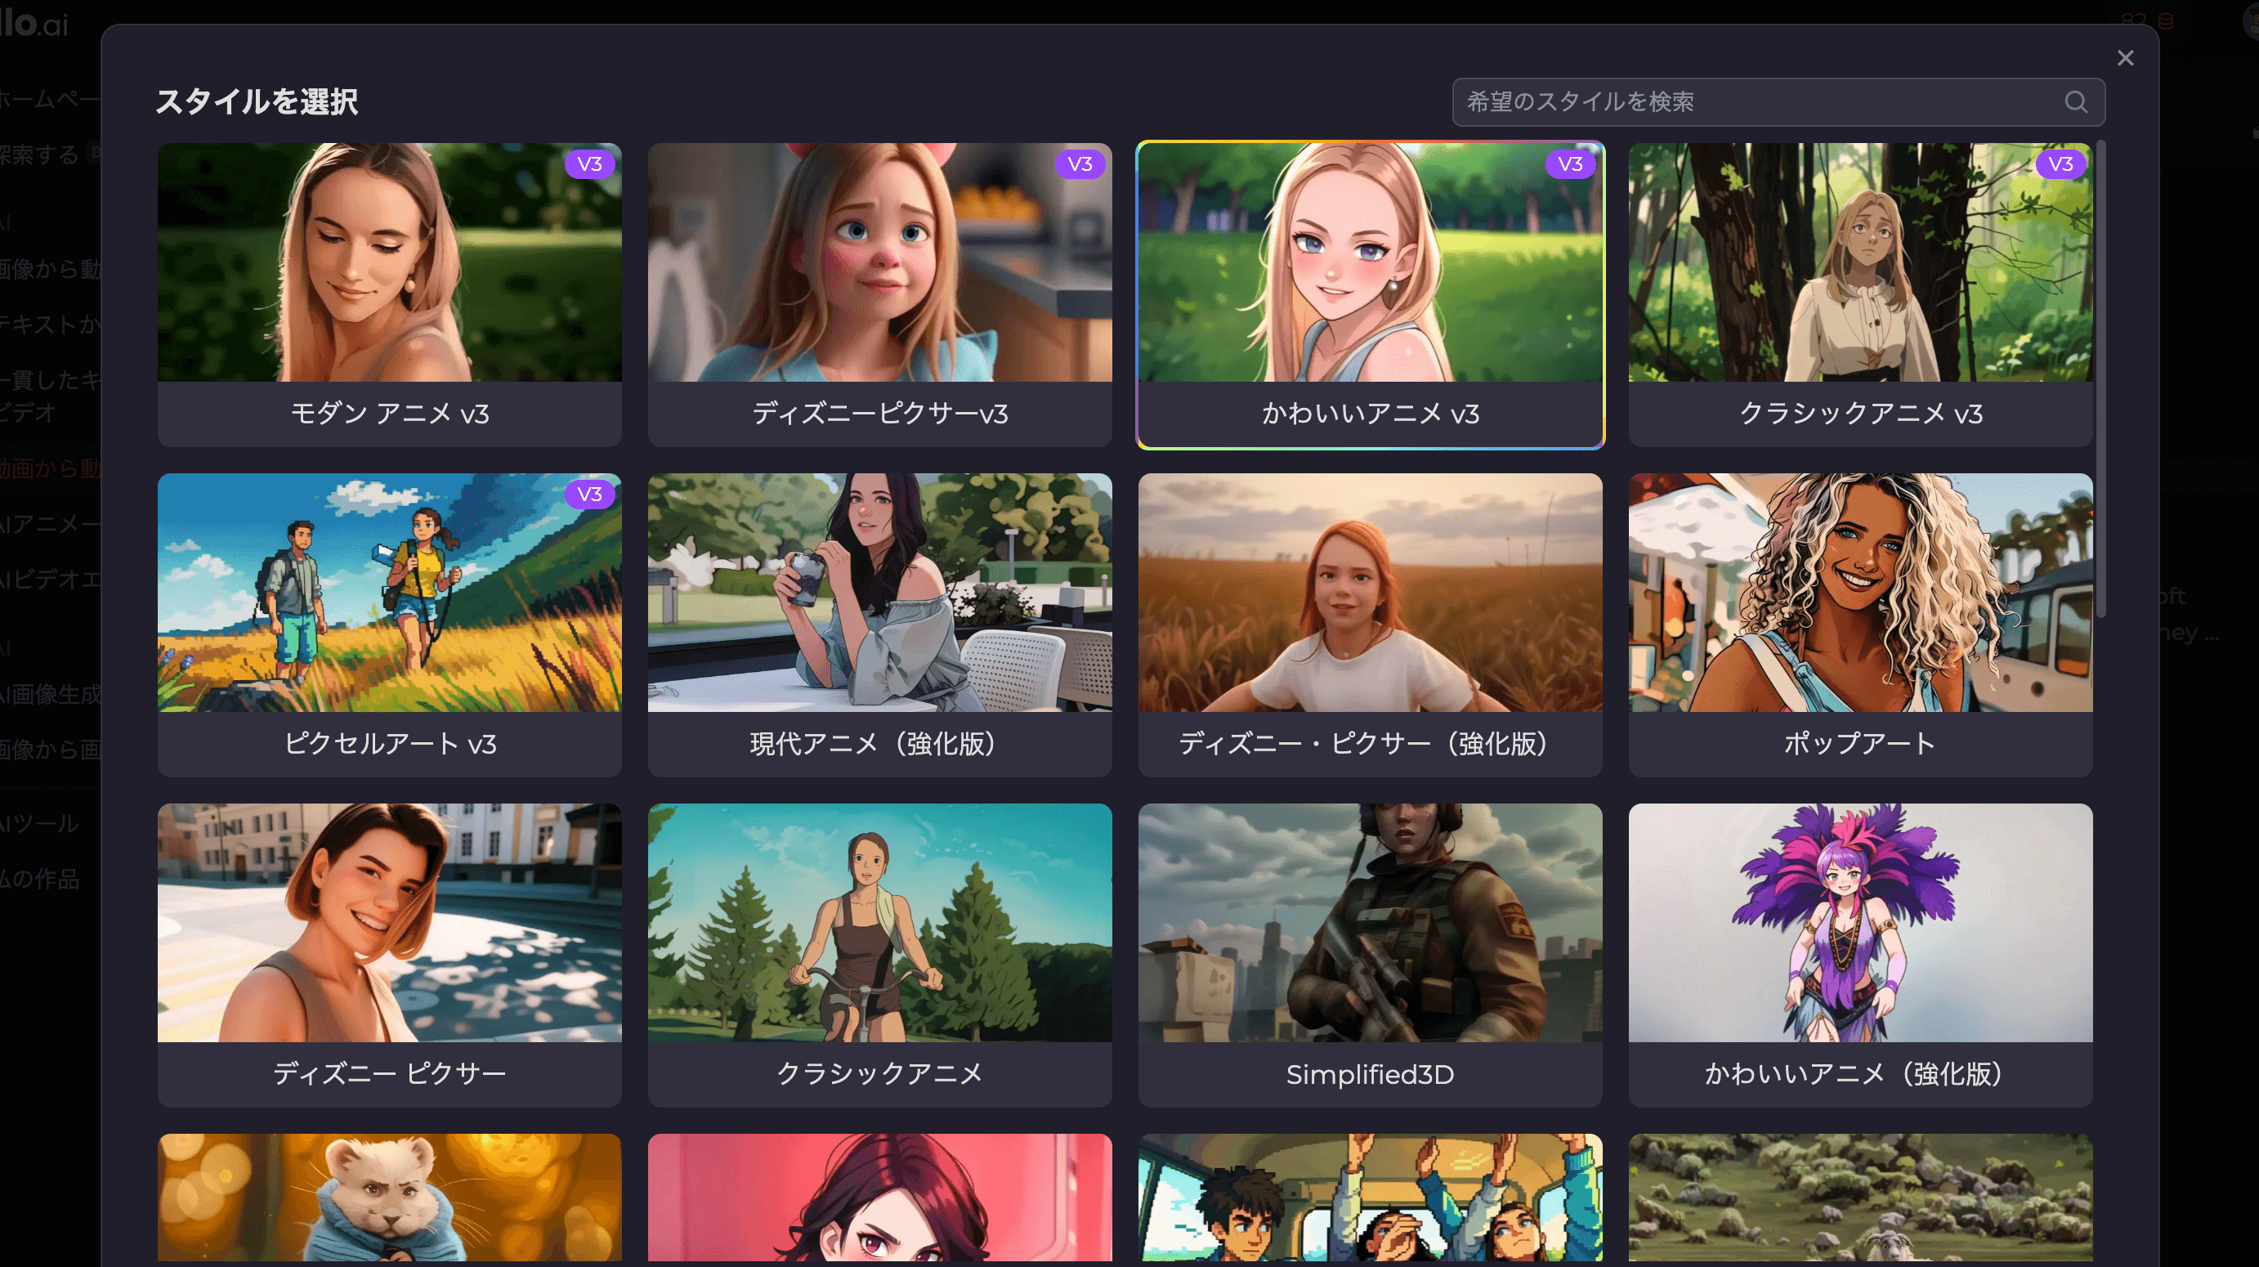2259x1267 pixels.
Task: Click the search magnifier icon
Action: click(2075, 101)
